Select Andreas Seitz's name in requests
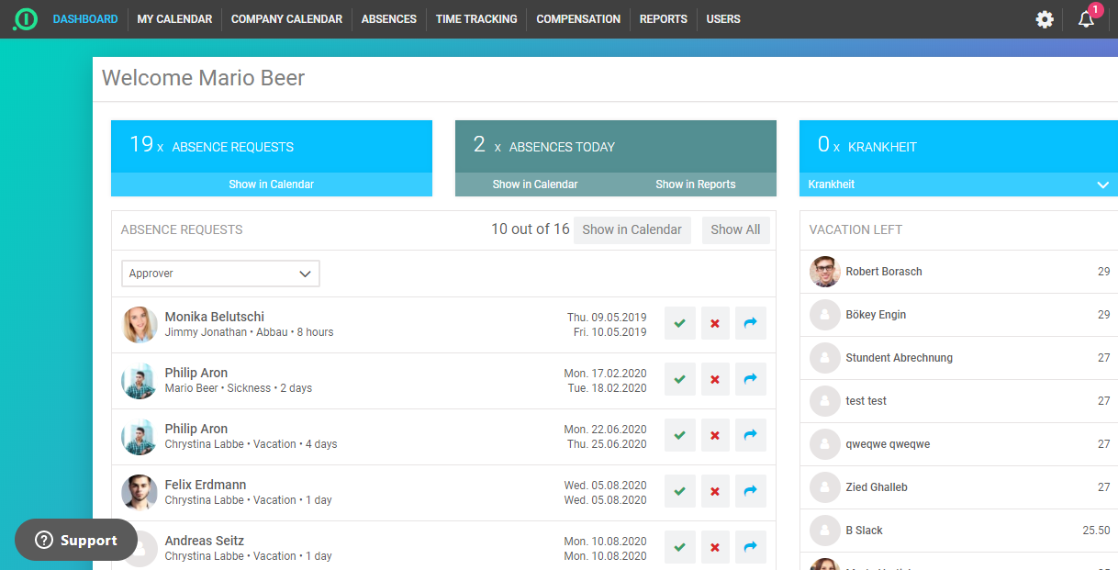Image resolution: width=1118 pixels, height=570 pixels. [x=205, y=541]
